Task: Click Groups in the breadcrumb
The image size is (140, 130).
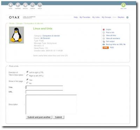Action: click(x=19, y=23)
